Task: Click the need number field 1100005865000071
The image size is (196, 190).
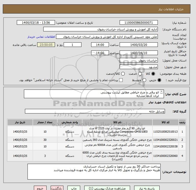Action: point(139,23)
